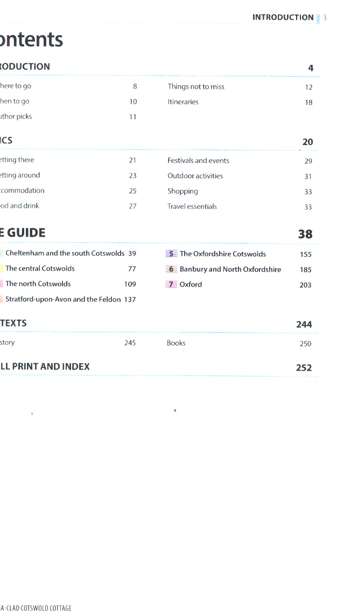The image size is (351, 614).
Task: Select The north Cotswolds chapter
Action: pos(38,284)
